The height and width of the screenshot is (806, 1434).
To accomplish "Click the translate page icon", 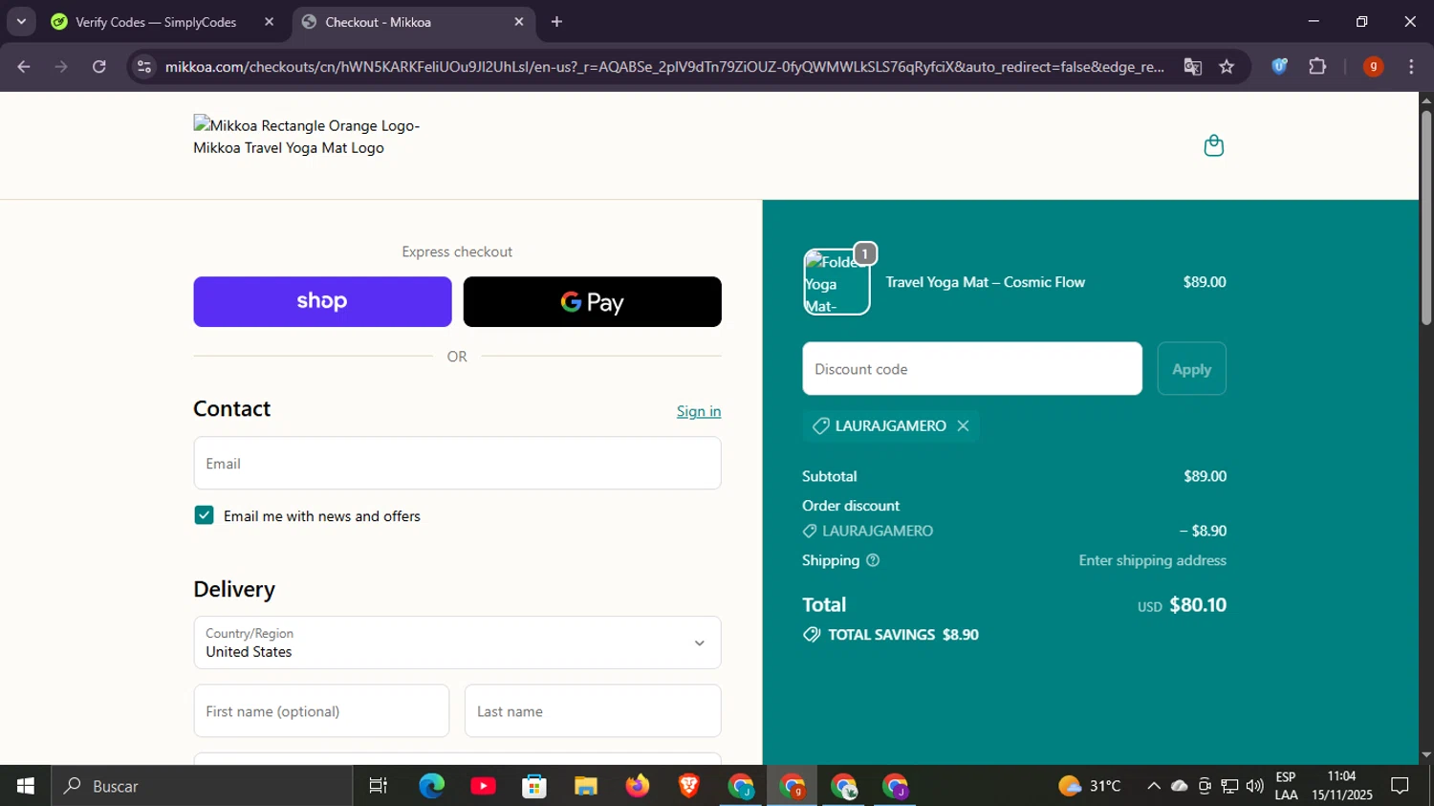I will (1192, 67).
